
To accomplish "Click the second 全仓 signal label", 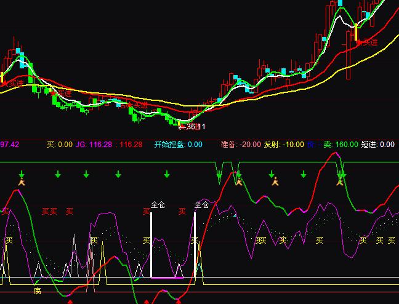I will click(201, 205).
